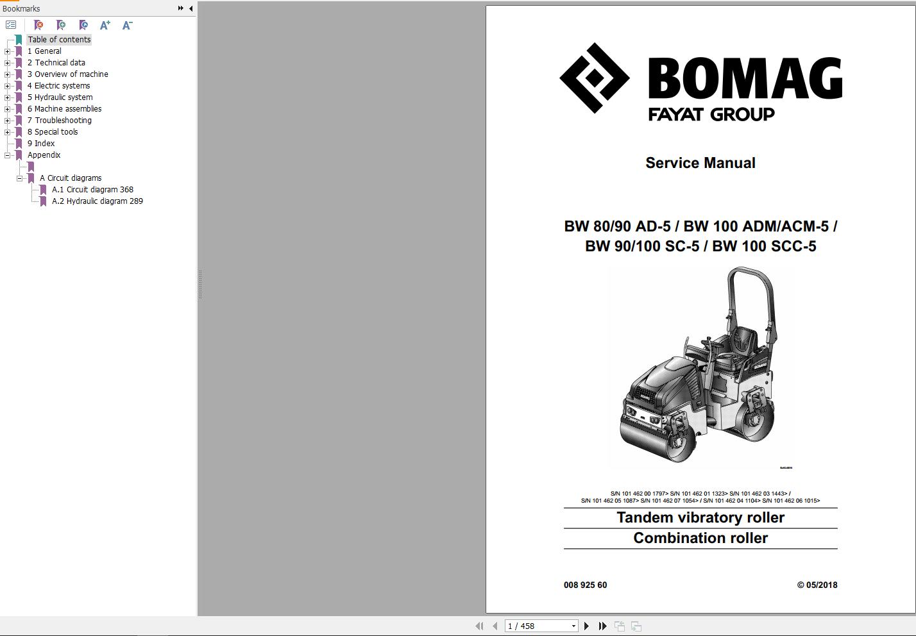
Task: Jump to the last page
Action: pos(602,626)
